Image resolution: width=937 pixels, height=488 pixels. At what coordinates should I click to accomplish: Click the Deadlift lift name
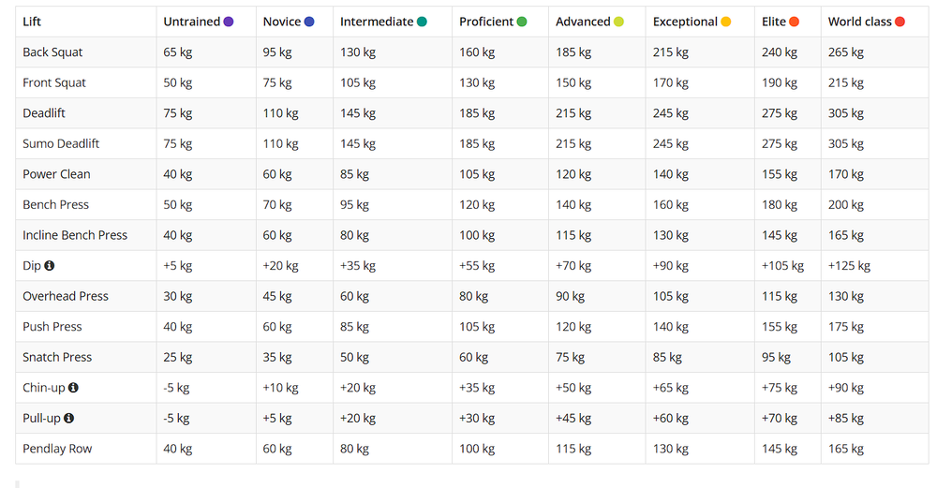tap(44, 113)
